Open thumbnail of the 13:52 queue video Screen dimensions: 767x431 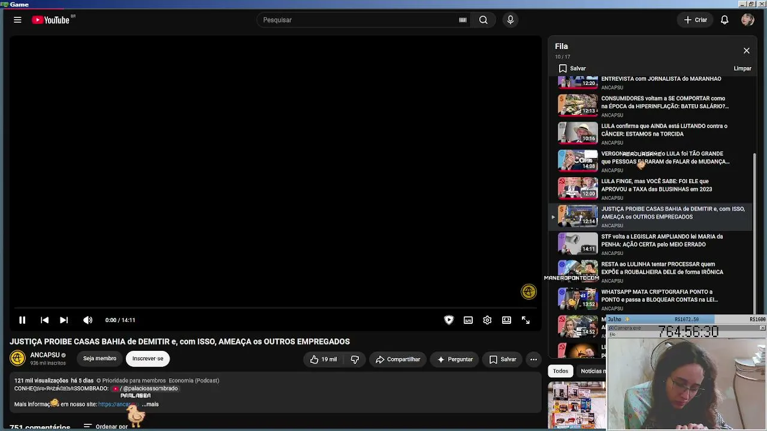tap(578, 298)
